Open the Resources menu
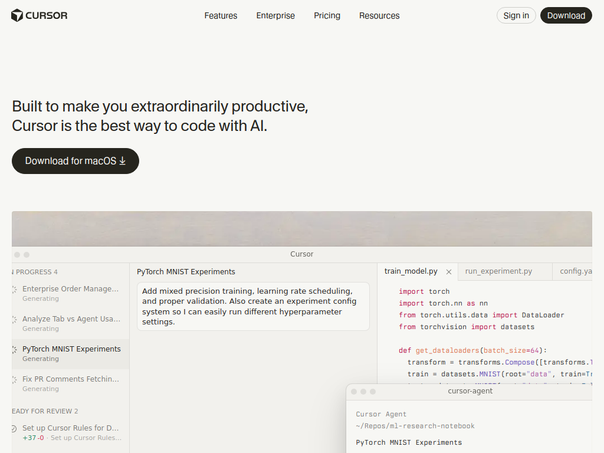 tap(379, 16)
